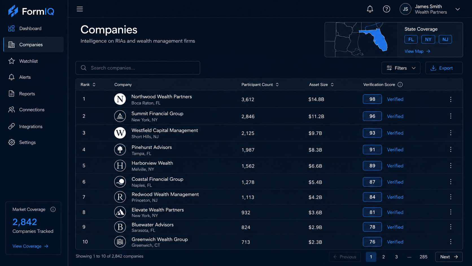
Task: Click the Westfield Capital Management logo
Action: tap(120, 133)
